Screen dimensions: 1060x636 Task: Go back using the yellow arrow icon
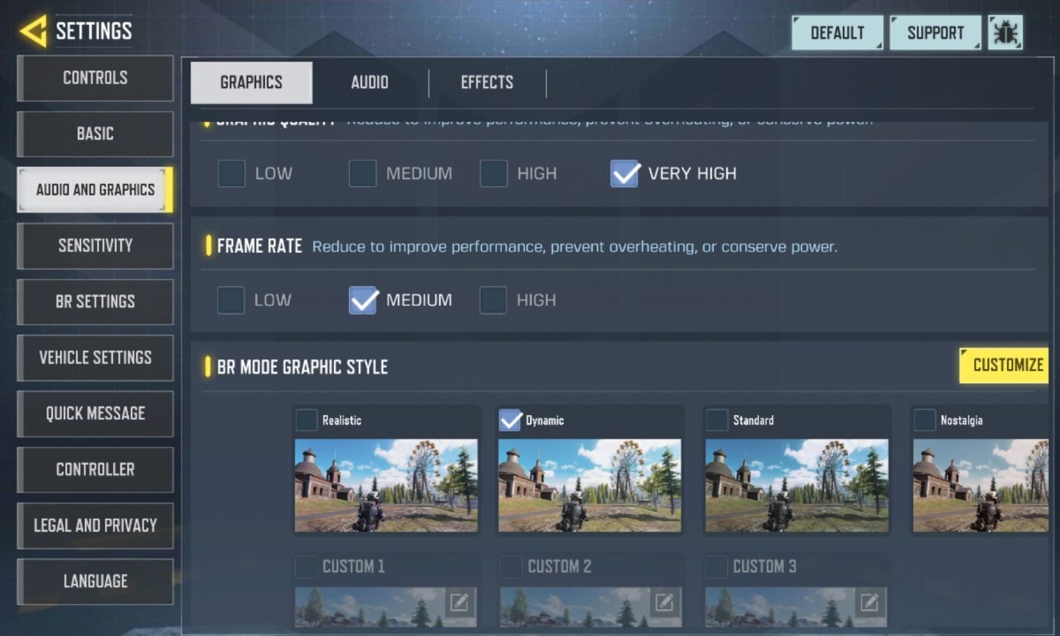click(33, 31)
